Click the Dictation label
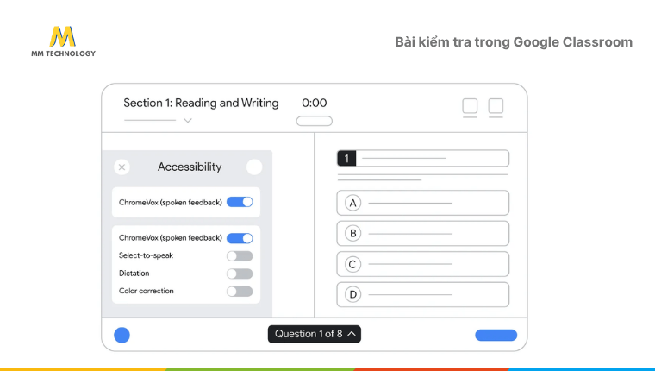This screenshot has height=371, width=655. pyautogui.click(x=134, y=274)
